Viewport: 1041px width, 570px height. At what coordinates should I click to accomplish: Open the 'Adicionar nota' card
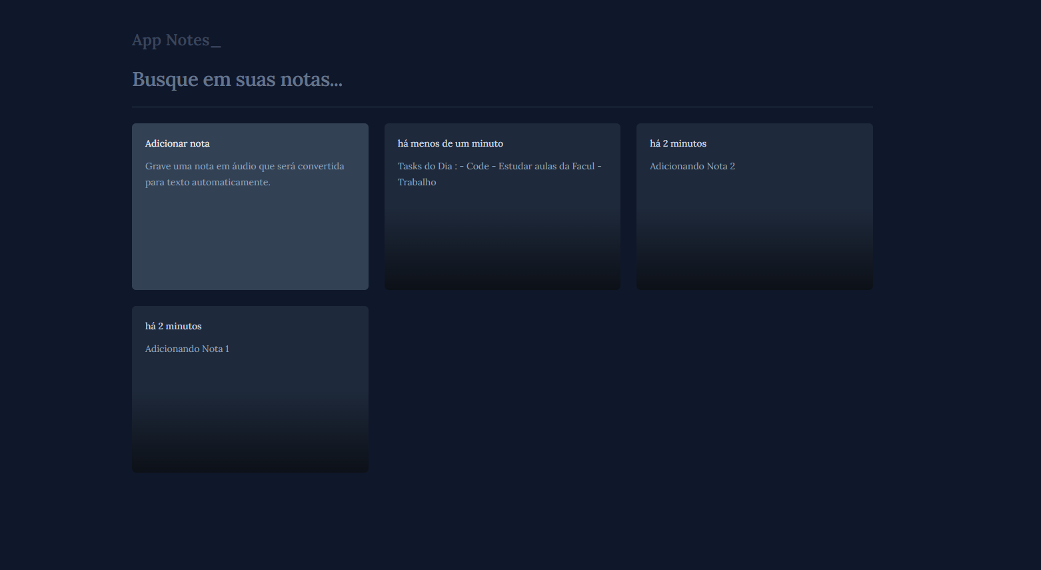tap(250, 207)
